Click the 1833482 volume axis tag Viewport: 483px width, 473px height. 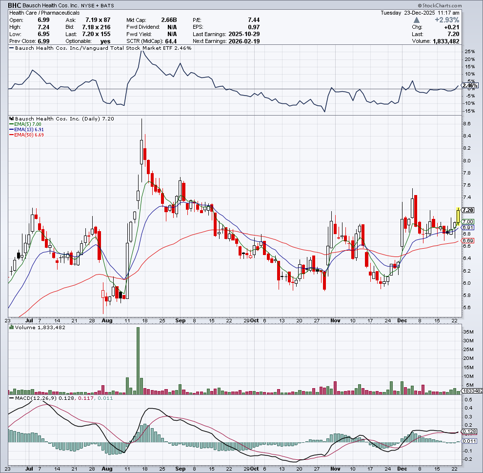(472, 391)
